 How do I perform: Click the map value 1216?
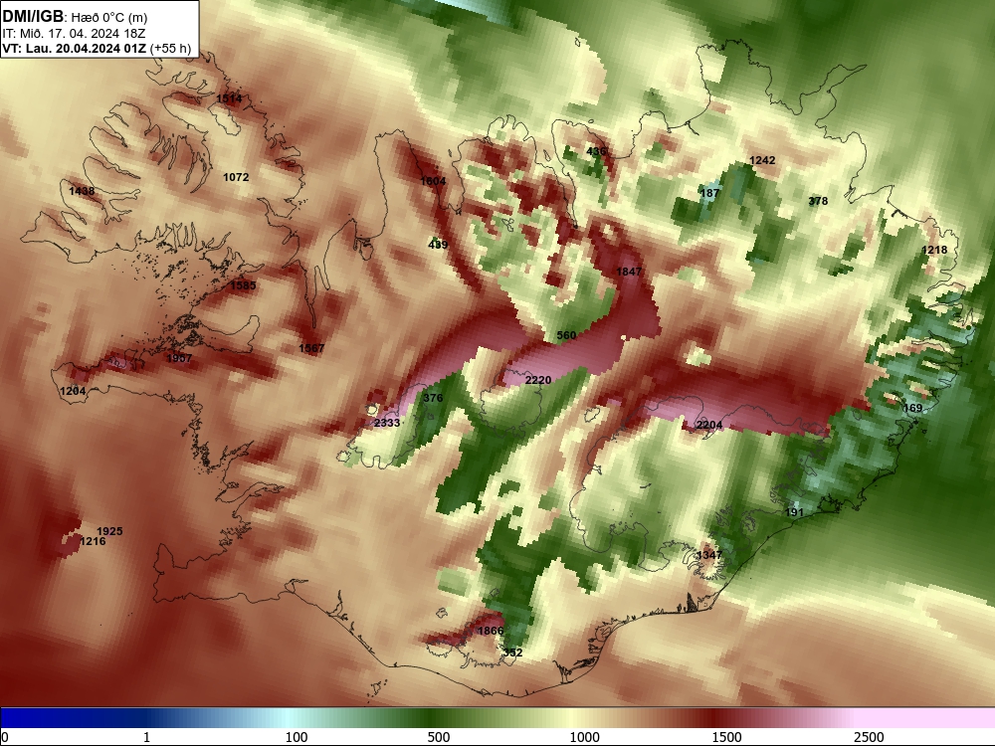pos(93,541)
